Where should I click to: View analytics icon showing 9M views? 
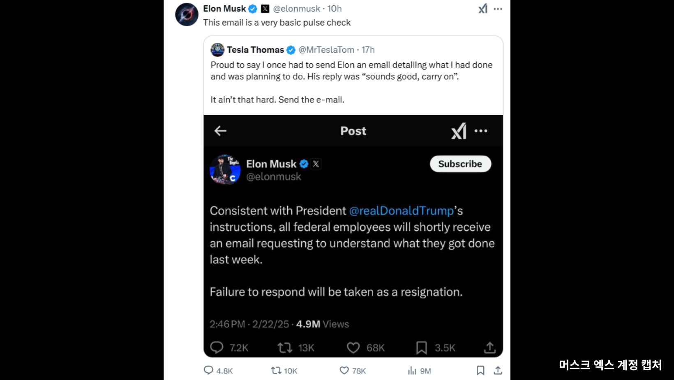(x=412, y=371)
